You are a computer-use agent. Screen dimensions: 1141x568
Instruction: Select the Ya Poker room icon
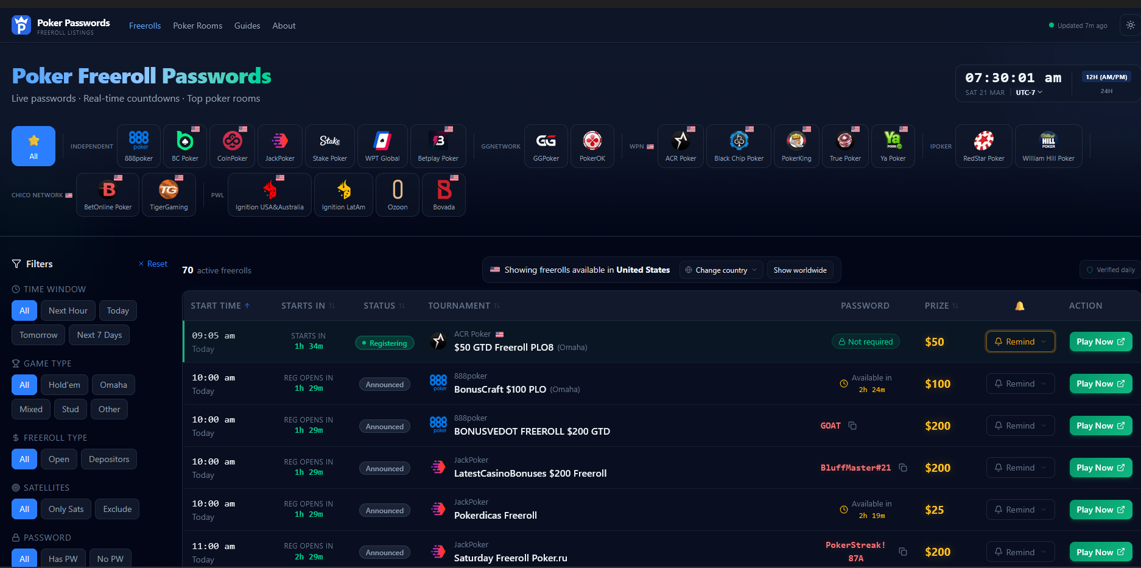[x=893, y=146]
